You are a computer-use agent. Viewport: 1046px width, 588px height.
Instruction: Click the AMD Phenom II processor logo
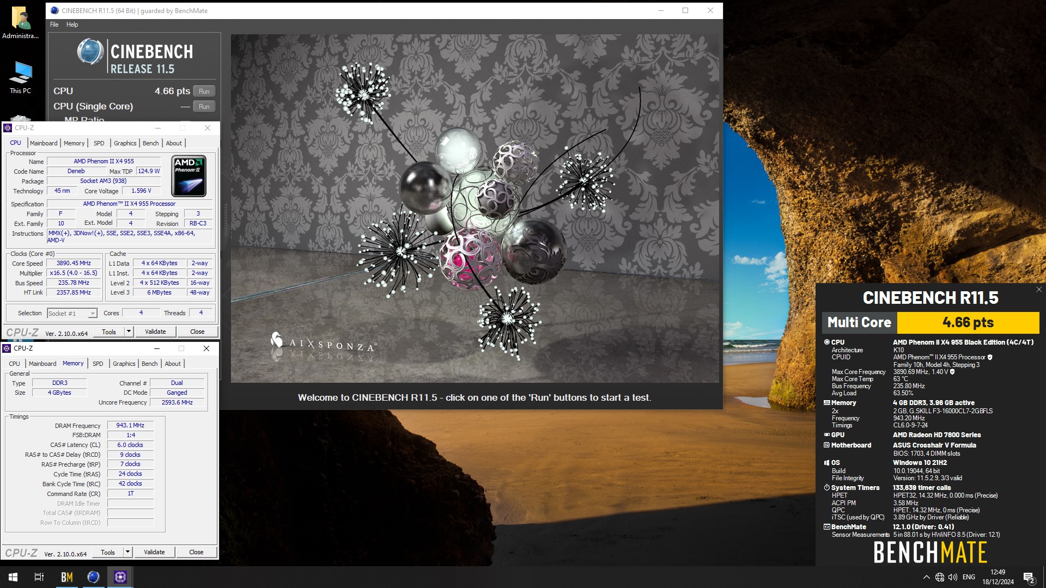(x=189, y=176)
